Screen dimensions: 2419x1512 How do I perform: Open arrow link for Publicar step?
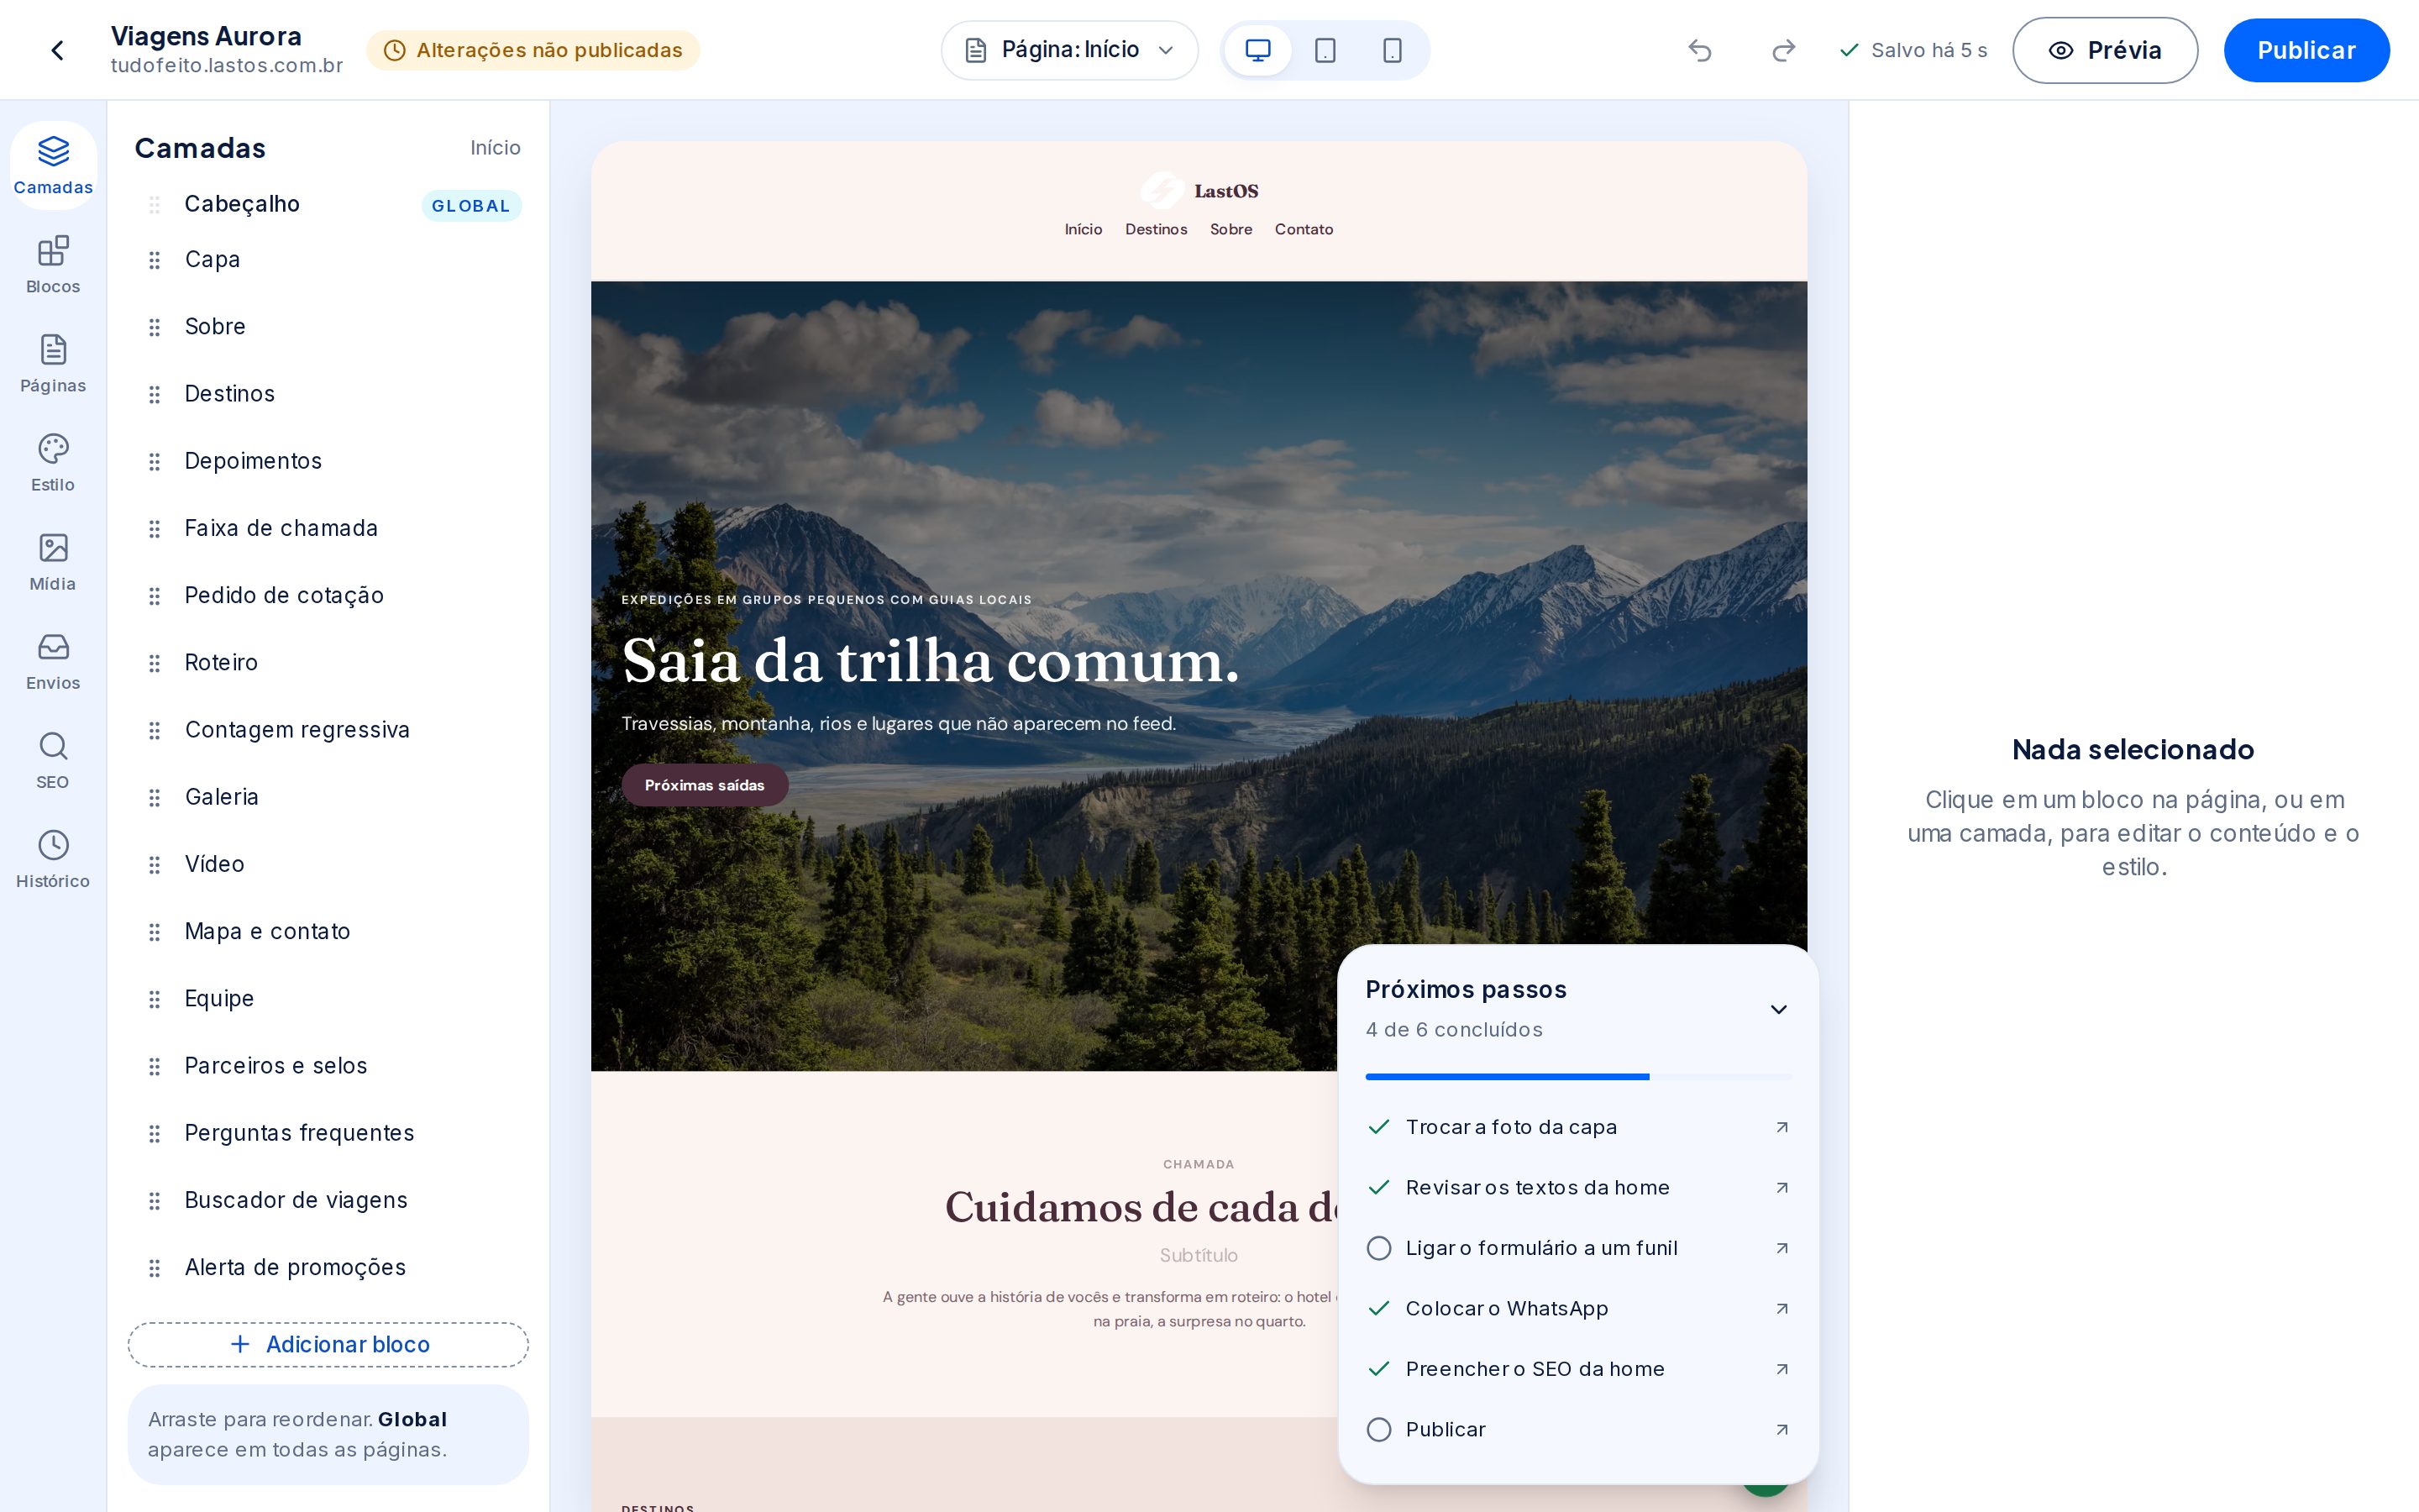tap(1781, 1429)
